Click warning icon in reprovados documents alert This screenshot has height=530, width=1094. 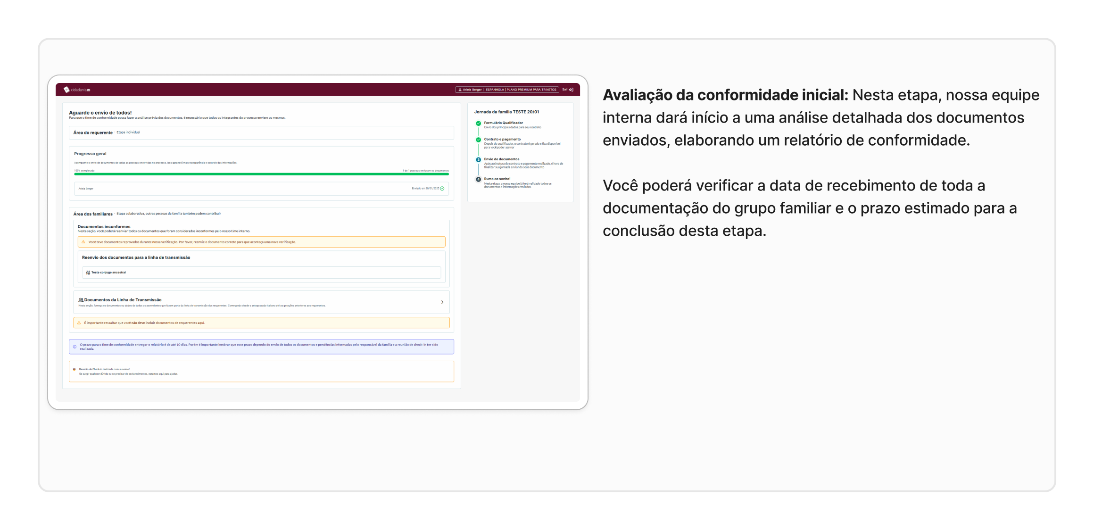tap(83, 242)
